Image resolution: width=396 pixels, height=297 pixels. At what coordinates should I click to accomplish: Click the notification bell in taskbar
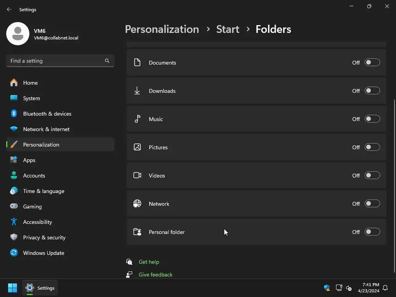pyautogui.click(x=385, y=288)
